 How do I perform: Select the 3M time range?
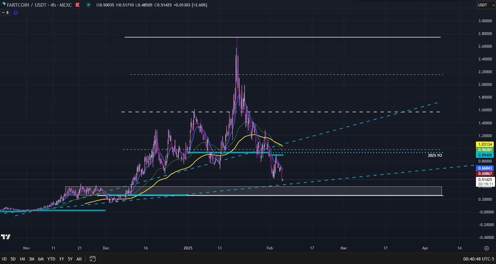tap(32, 259)
